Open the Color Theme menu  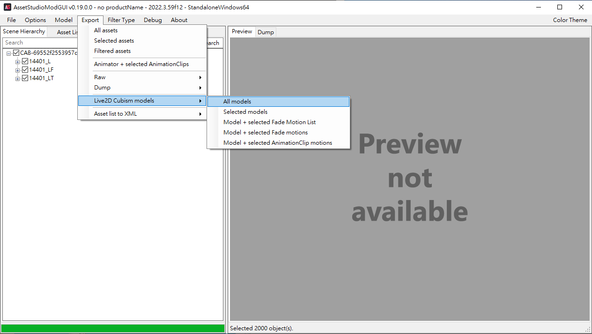[570, 20]
